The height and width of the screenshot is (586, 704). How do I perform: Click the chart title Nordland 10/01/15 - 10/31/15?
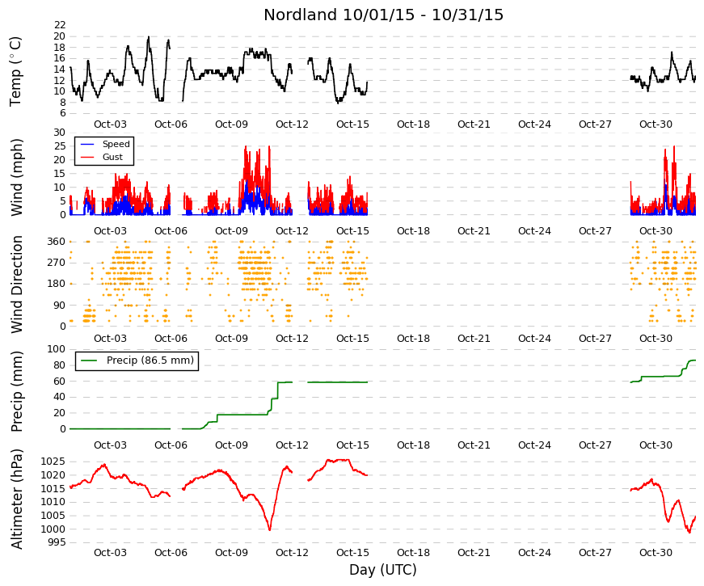[x=383, y=15]
